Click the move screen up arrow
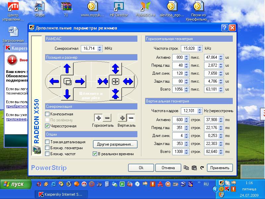This screenshot has width=265, height=199. (x=67, y=68)
